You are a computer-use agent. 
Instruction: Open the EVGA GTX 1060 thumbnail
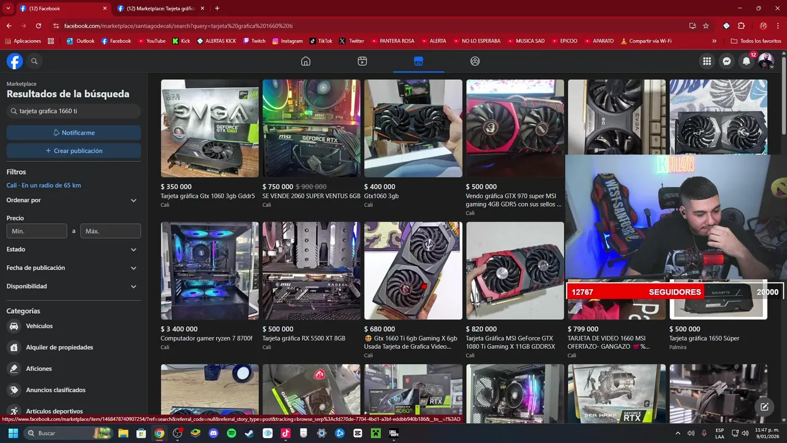(x=210, y=128)
